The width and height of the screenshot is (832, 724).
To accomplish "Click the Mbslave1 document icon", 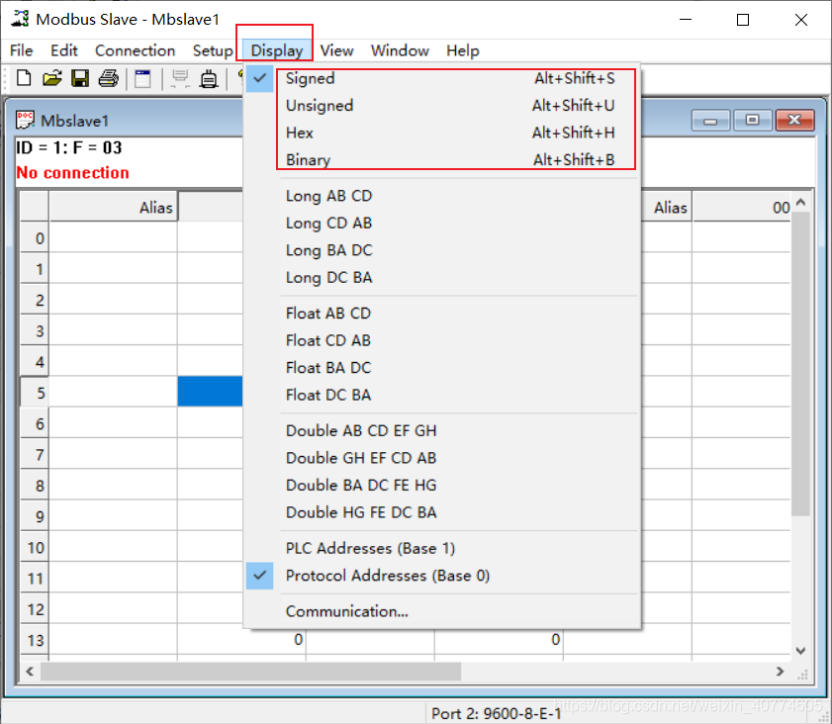I will pyautogui.click(x=25, y=120).
